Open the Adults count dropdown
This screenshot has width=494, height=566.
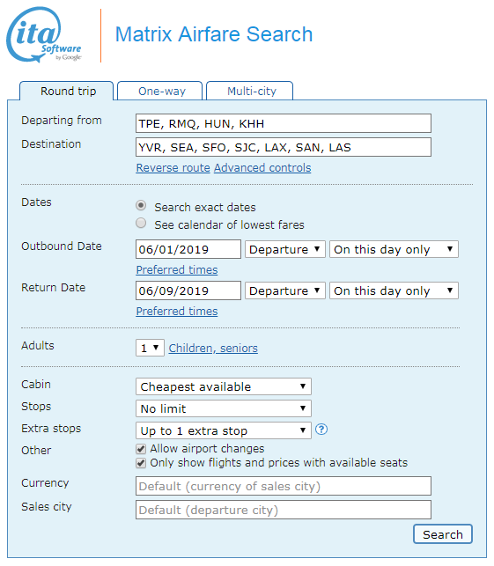[x=150, y=348]
